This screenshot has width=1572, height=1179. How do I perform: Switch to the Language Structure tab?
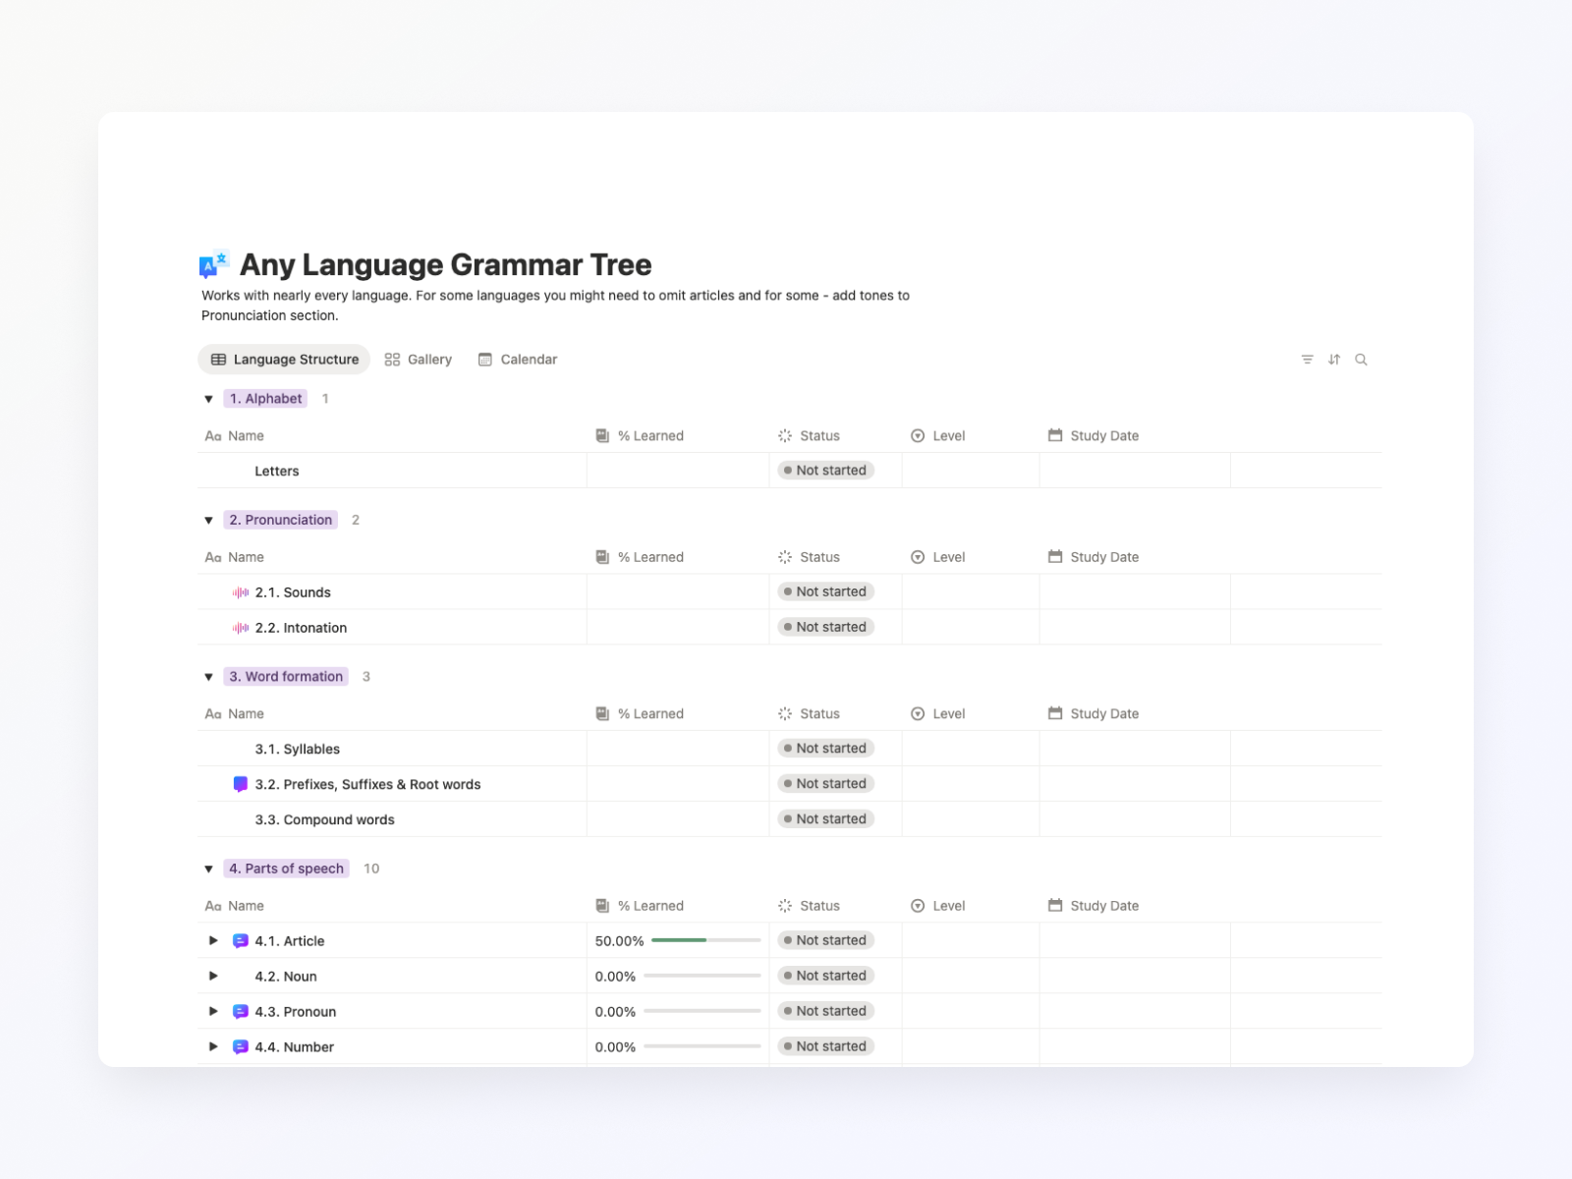point(284,360)
